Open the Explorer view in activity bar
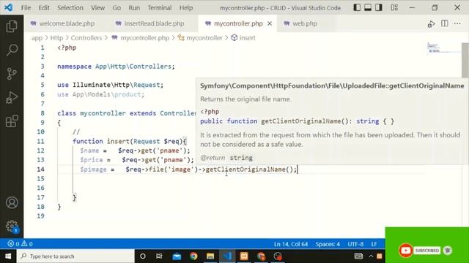Viewport: 469px width, 263px height. (12, 26)
